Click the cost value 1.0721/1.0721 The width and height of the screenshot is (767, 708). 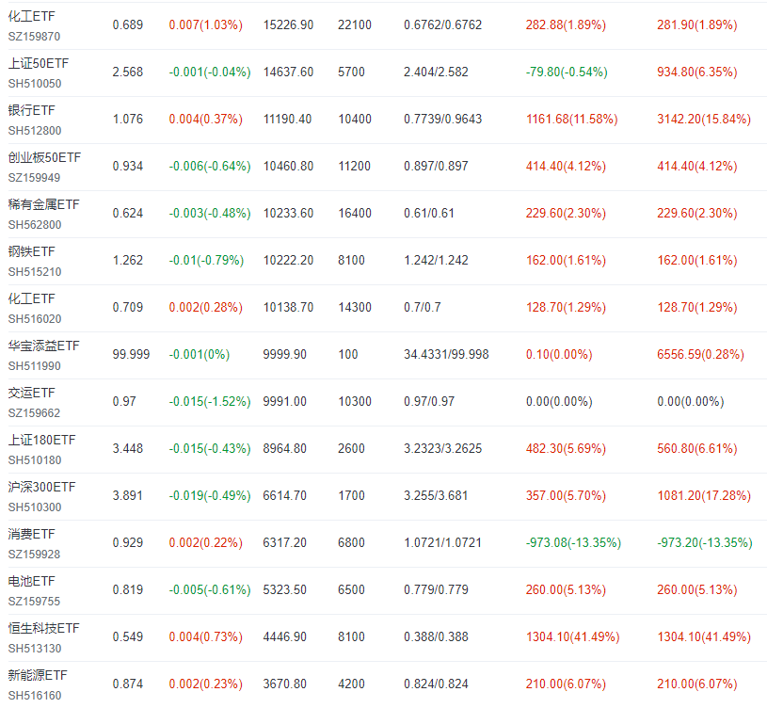click(442, 542)
